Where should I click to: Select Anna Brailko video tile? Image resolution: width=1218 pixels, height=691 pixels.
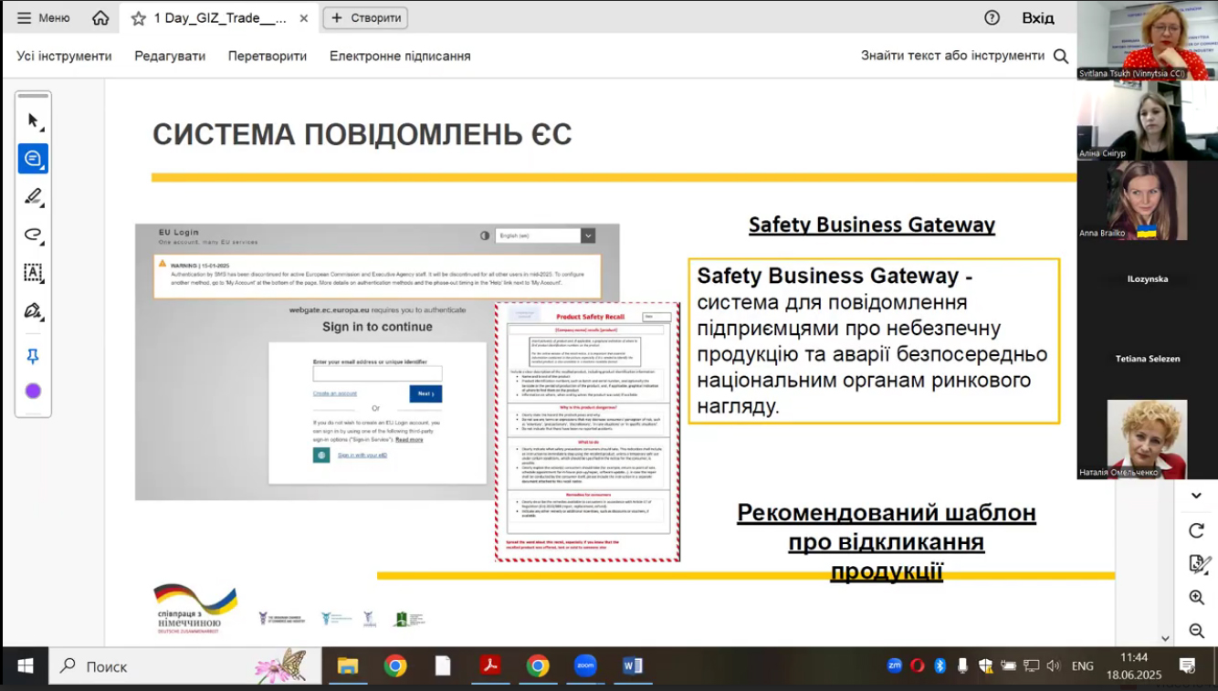1148,200
